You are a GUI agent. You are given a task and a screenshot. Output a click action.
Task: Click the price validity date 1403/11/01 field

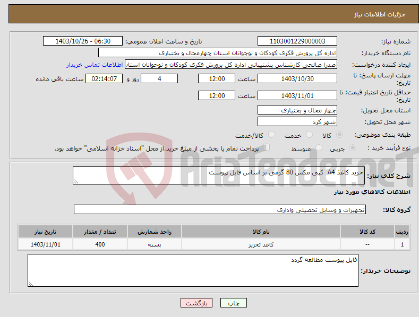[x=297, y=95]
